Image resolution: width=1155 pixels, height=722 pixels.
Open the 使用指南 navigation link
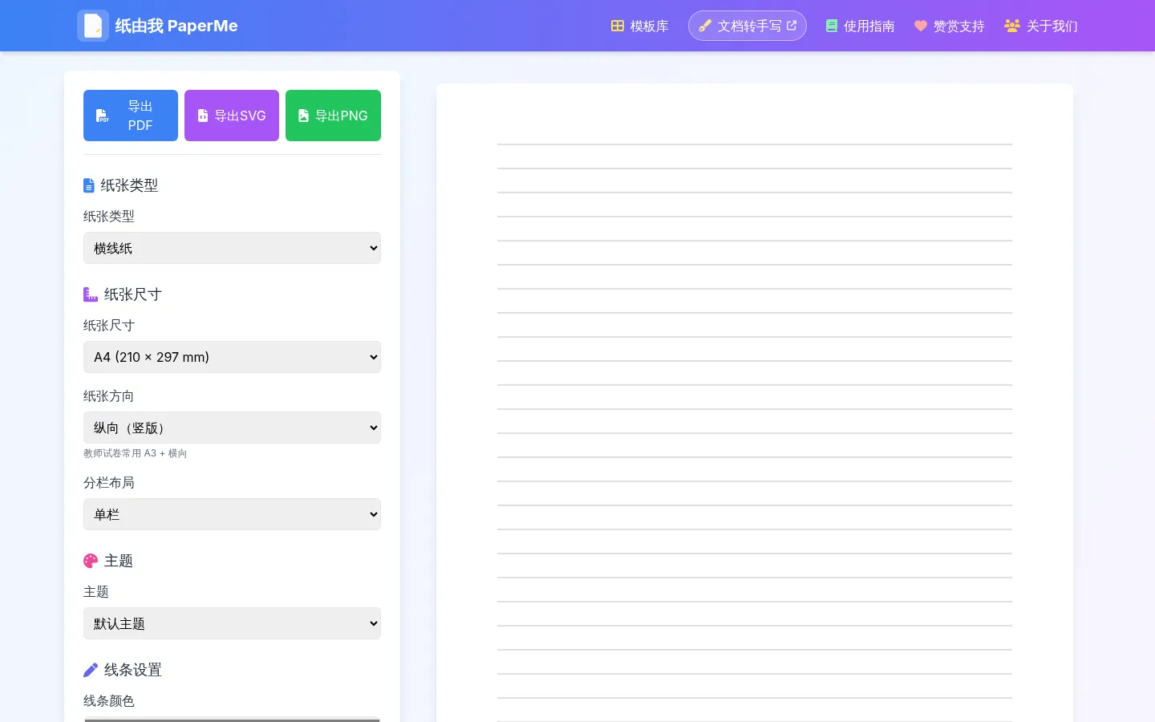point(861,26)
